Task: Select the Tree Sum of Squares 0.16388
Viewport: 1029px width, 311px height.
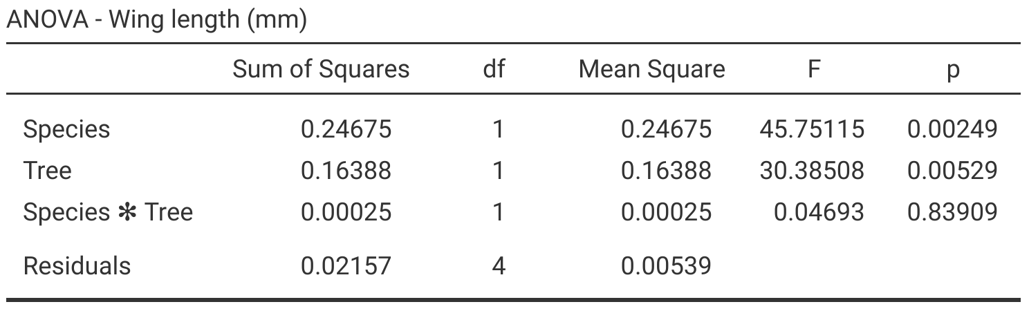Action: pyautogui.click(x=346, y=170)
